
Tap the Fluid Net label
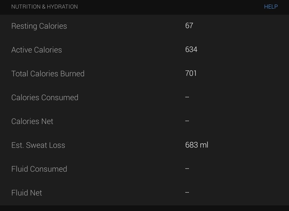(26, 193)
